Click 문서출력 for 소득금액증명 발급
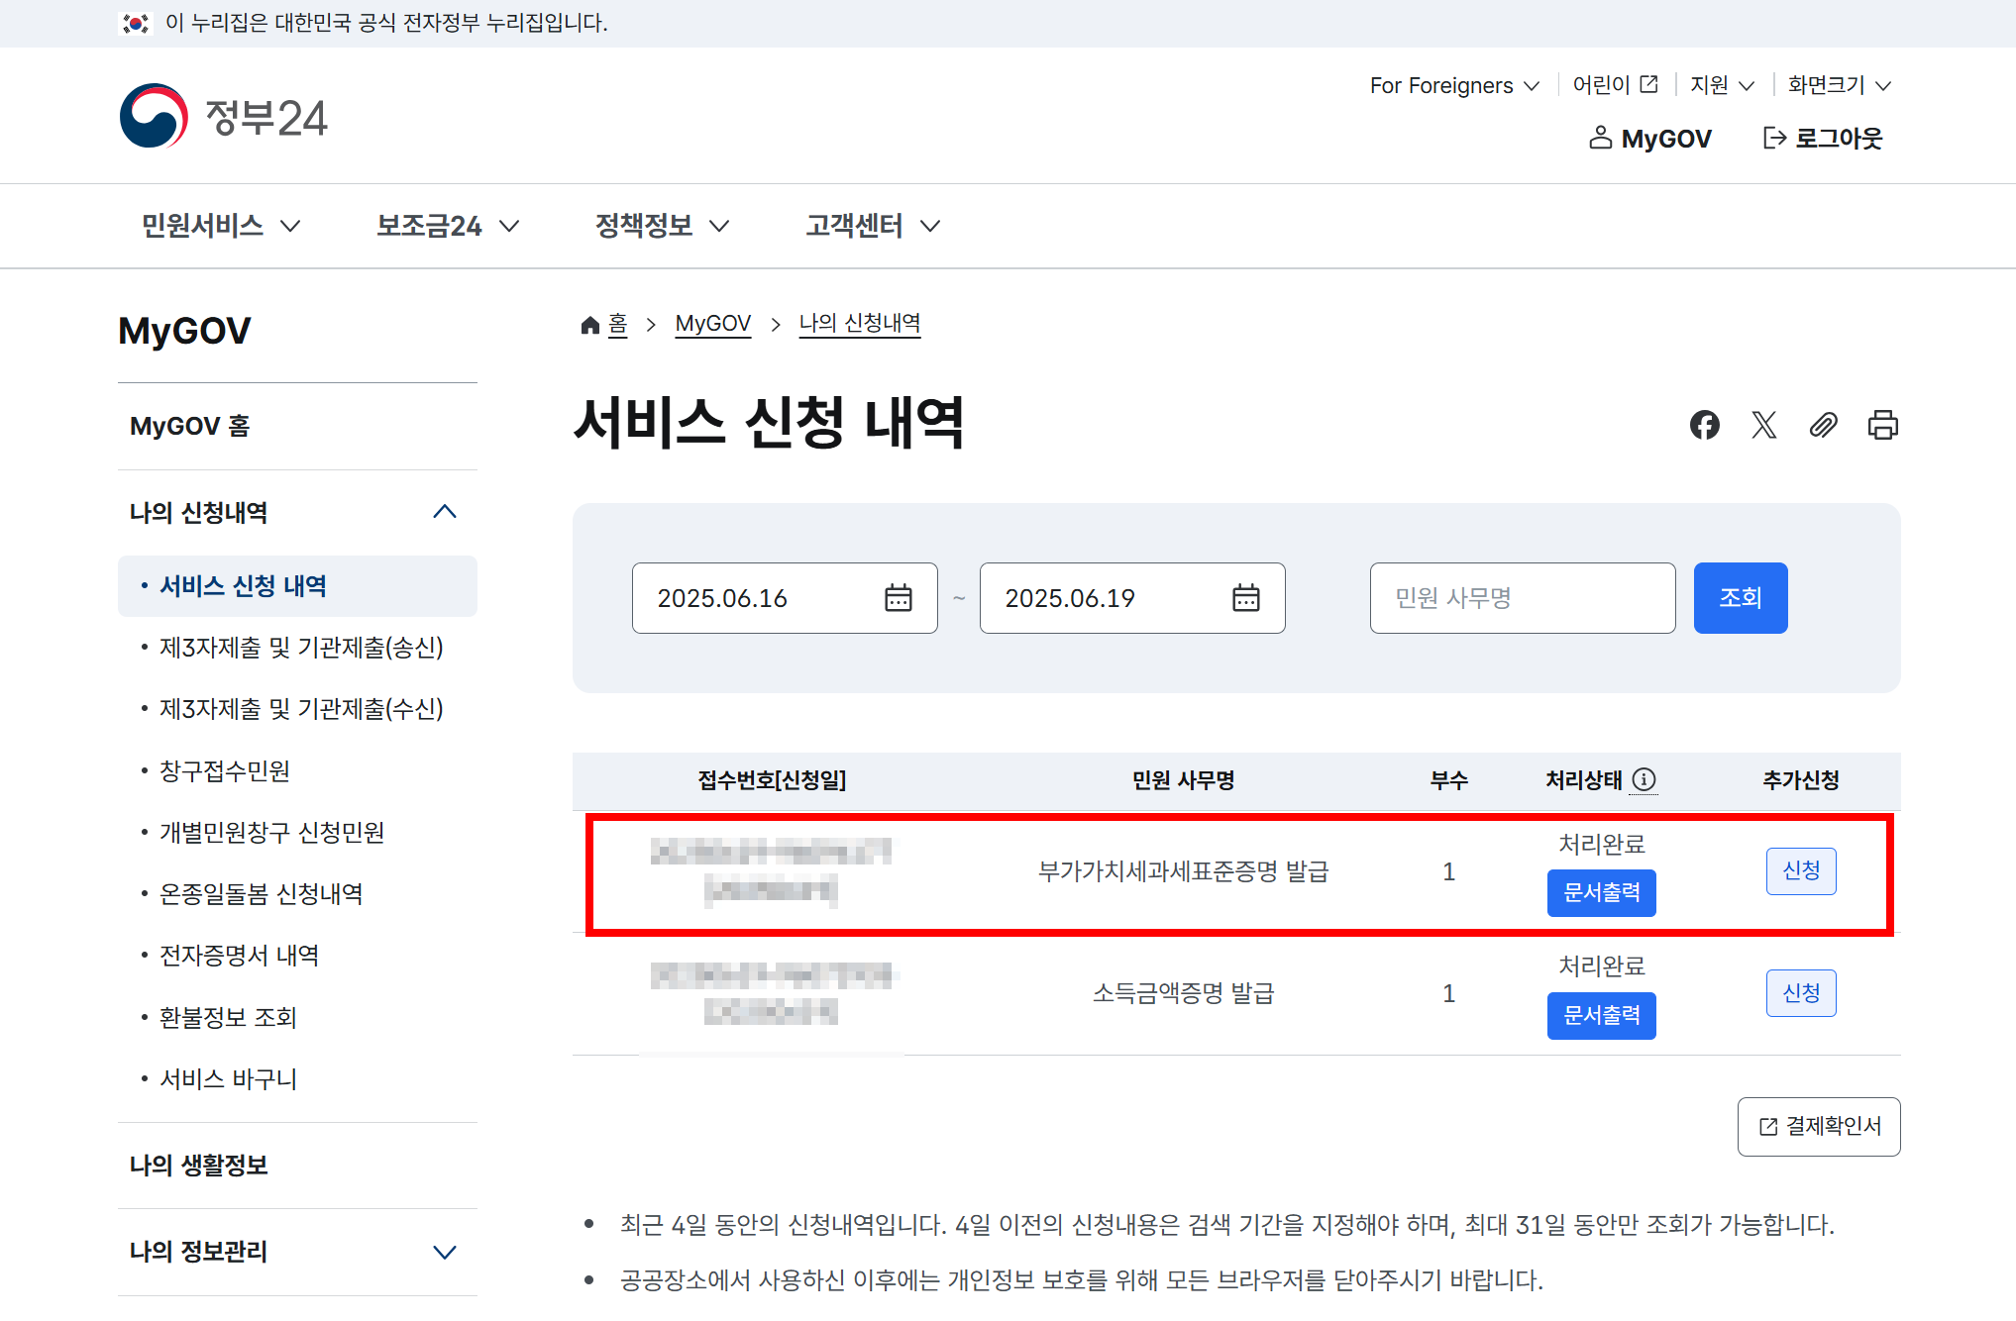The width and height of the screenshot is (2016, 1321). click(x=1601, y=1015)
